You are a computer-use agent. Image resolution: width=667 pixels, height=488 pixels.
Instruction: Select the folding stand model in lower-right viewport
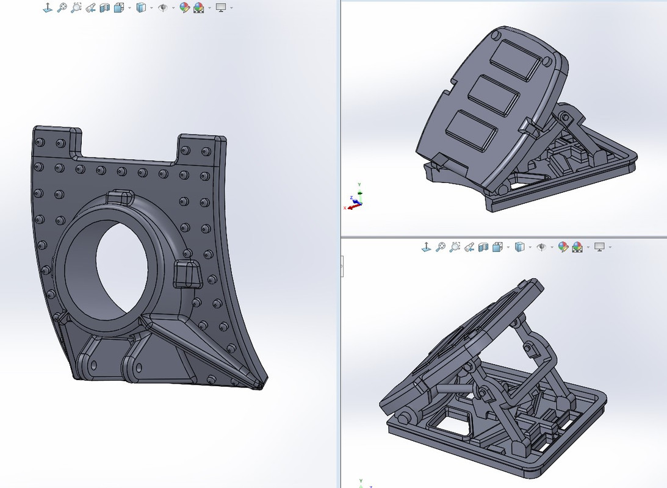pyautogui.click(x=494, y=378)
